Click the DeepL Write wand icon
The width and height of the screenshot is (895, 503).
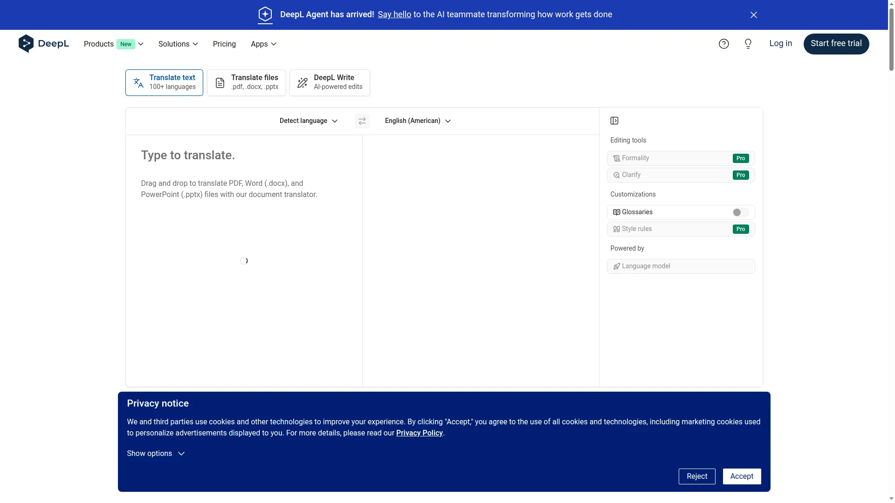(303, 83)
